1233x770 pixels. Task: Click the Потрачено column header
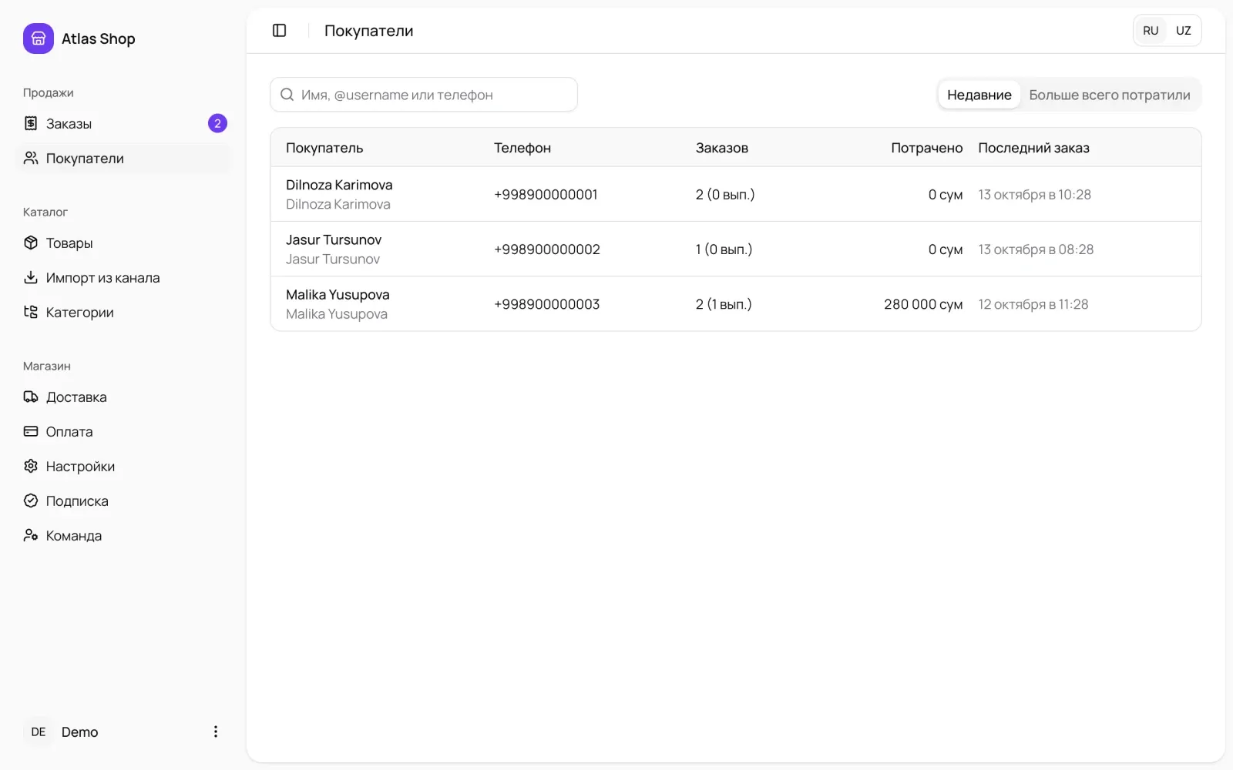coord(927,148)
